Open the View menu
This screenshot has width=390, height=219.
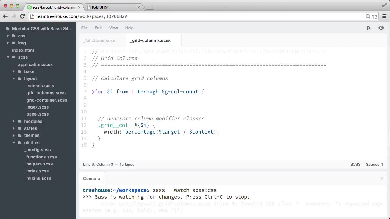113,28
